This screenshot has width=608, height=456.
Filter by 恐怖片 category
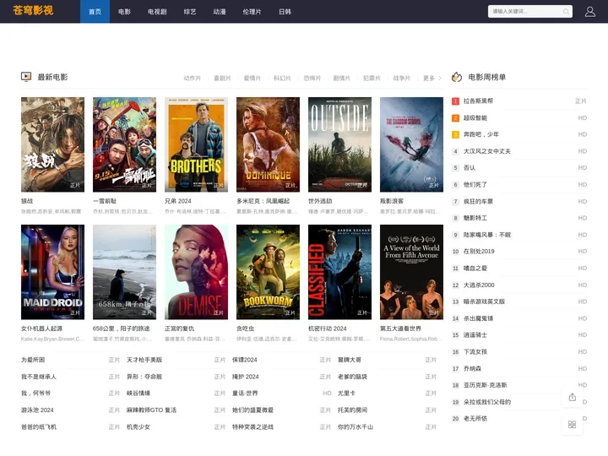(x=312, y=79)
